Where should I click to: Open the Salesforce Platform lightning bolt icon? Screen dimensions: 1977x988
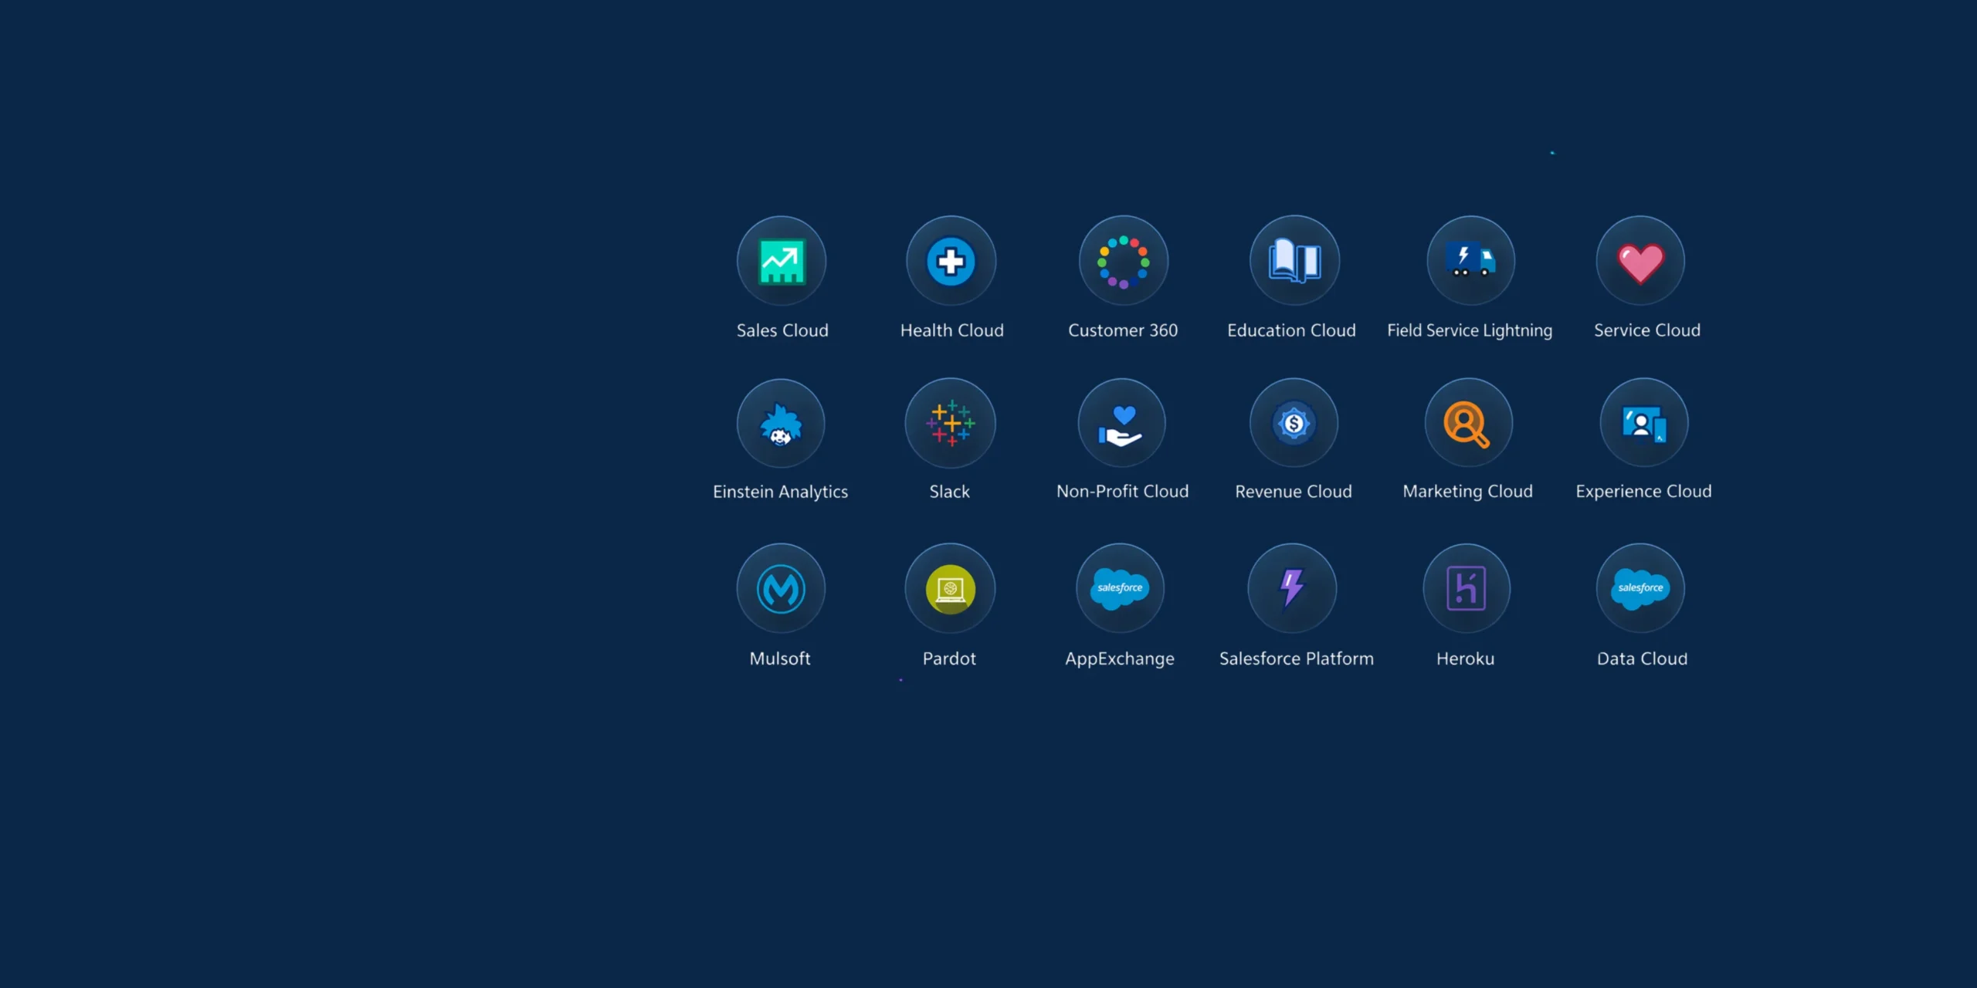click(1292, 589)
